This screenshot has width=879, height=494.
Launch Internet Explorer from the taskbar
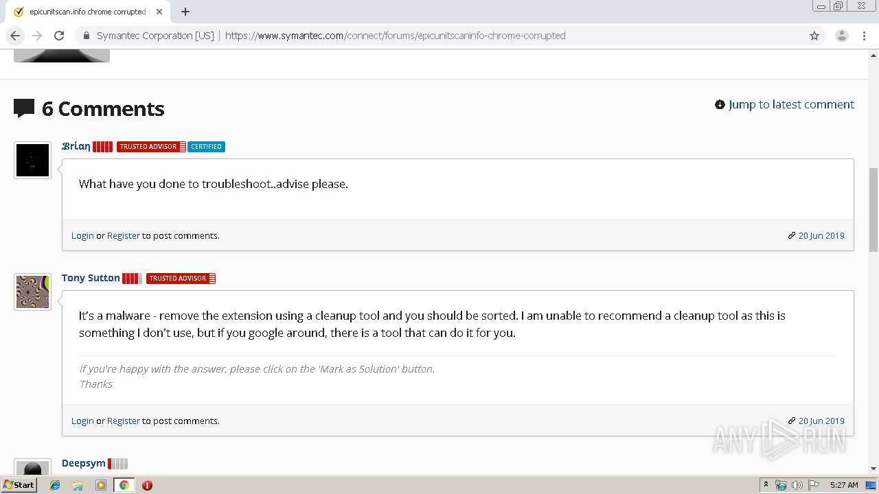(x=55, y=485)
